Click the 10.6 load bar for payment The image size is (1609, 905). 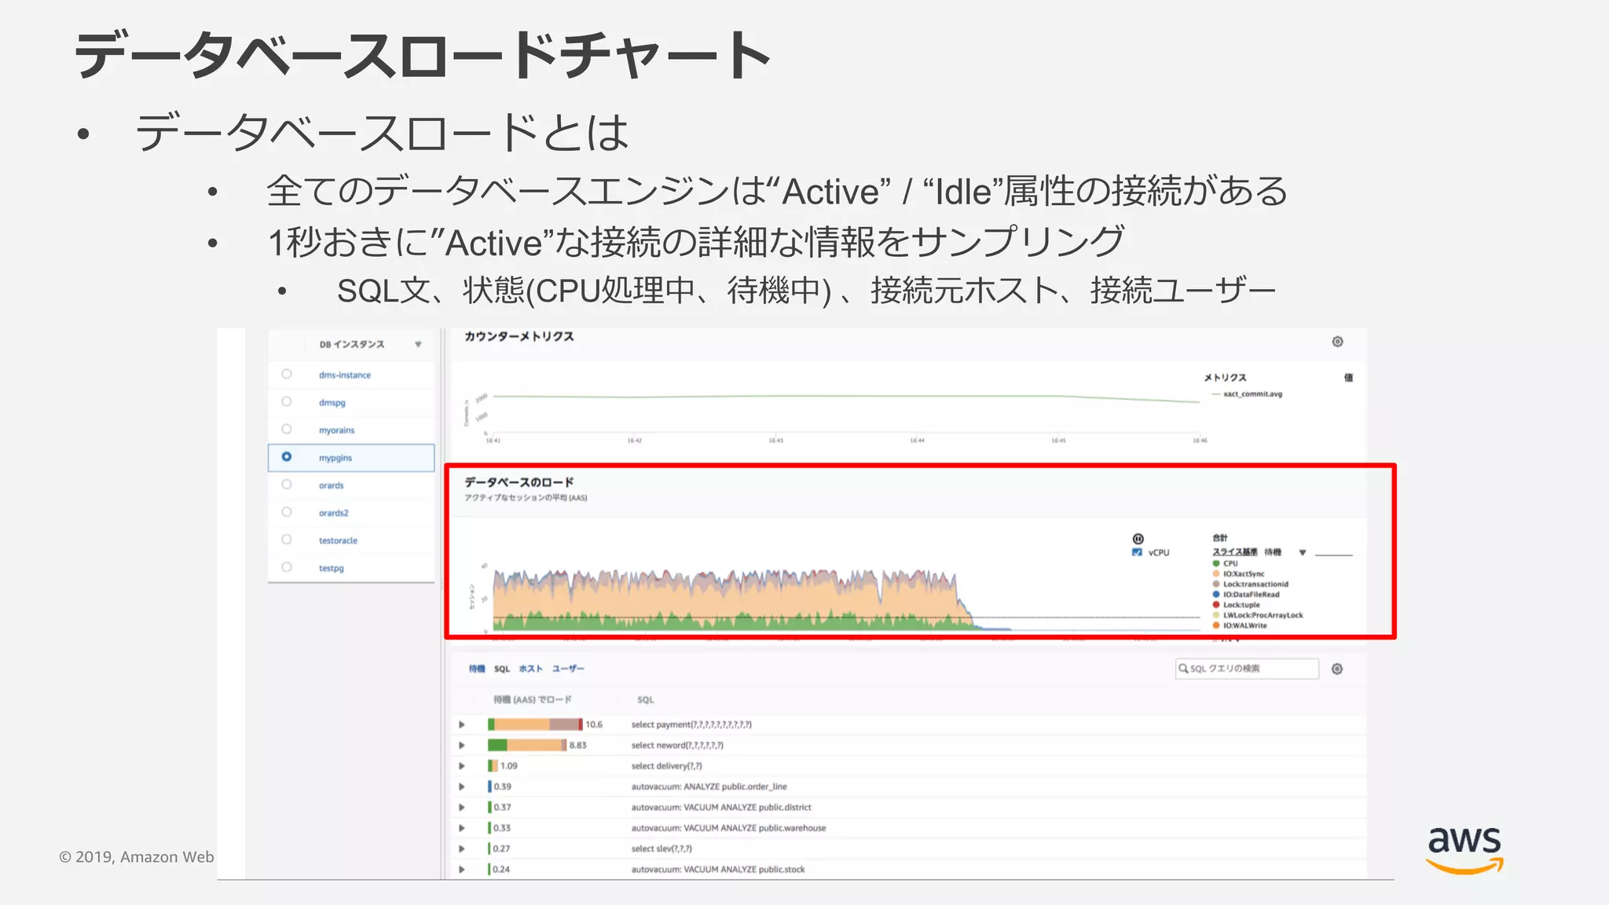(x=535, y=724)
